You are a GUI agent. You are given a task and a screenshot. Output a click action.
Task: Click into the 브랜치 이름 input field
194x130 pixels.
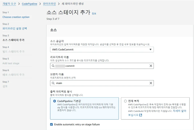(x=102, y=83)
